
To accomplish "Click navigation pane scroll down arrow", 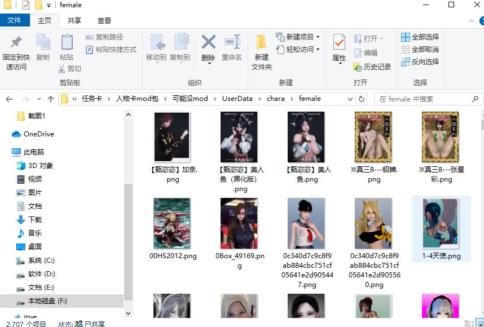I will [x=129, y=313].
